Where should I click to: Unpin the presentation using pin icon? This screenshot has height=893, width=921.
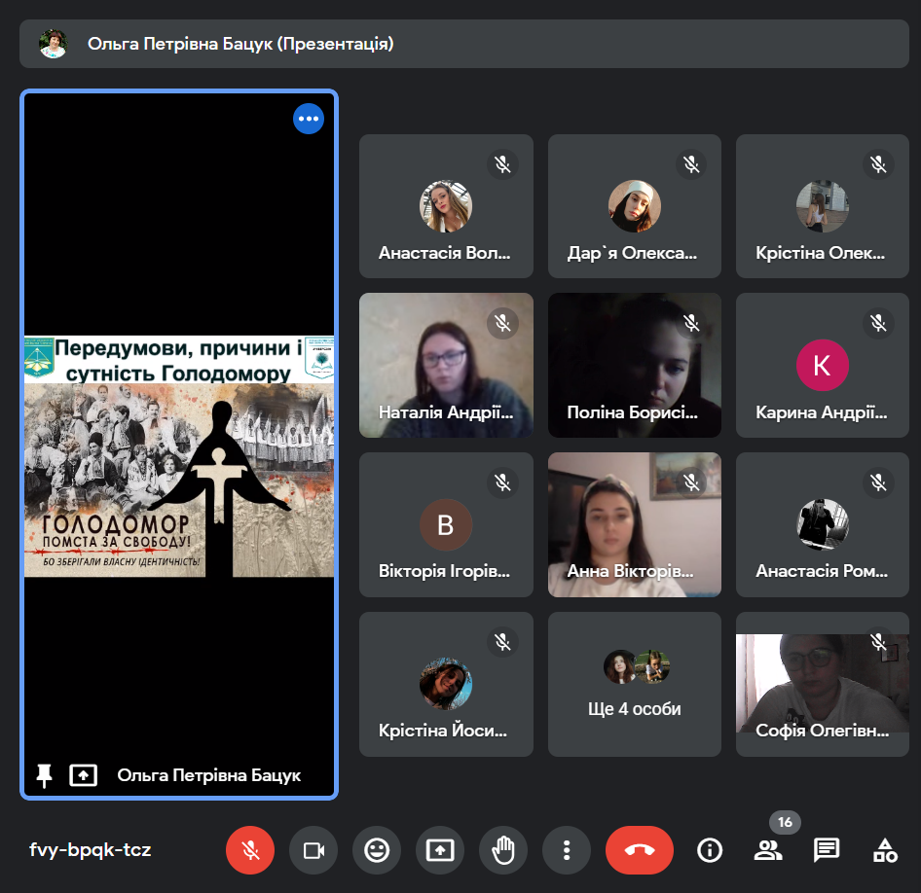(44, 774)
